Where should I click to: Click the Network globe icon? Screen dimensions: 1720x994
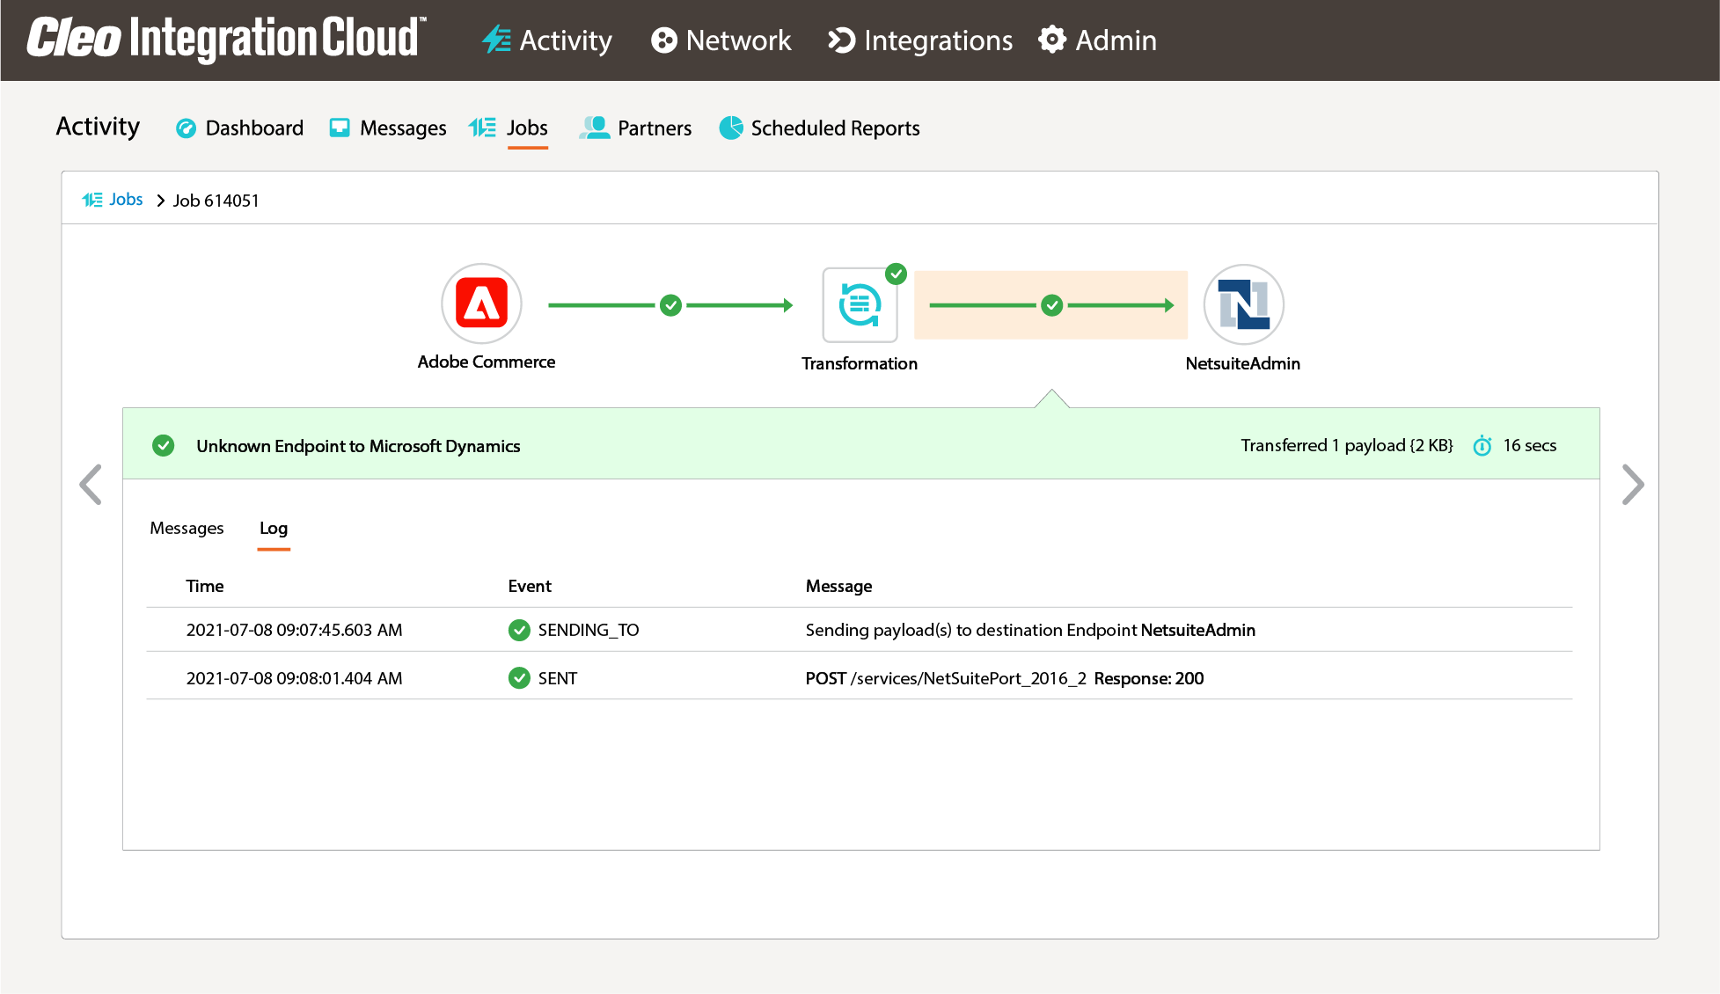coord(664,40)
